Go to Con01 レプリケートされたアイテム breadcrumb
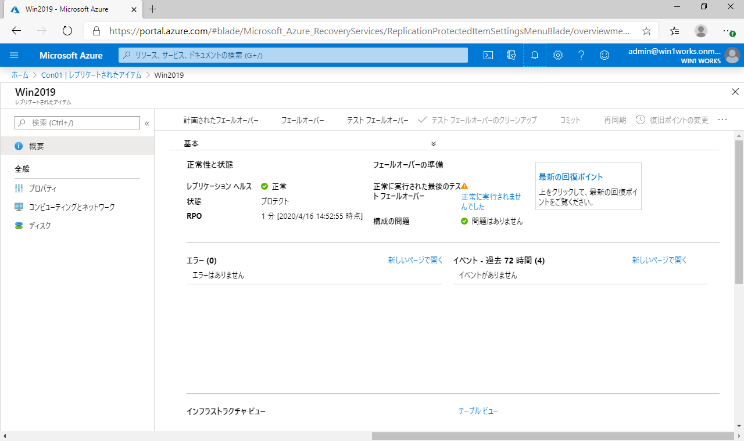 click(91, 75)
